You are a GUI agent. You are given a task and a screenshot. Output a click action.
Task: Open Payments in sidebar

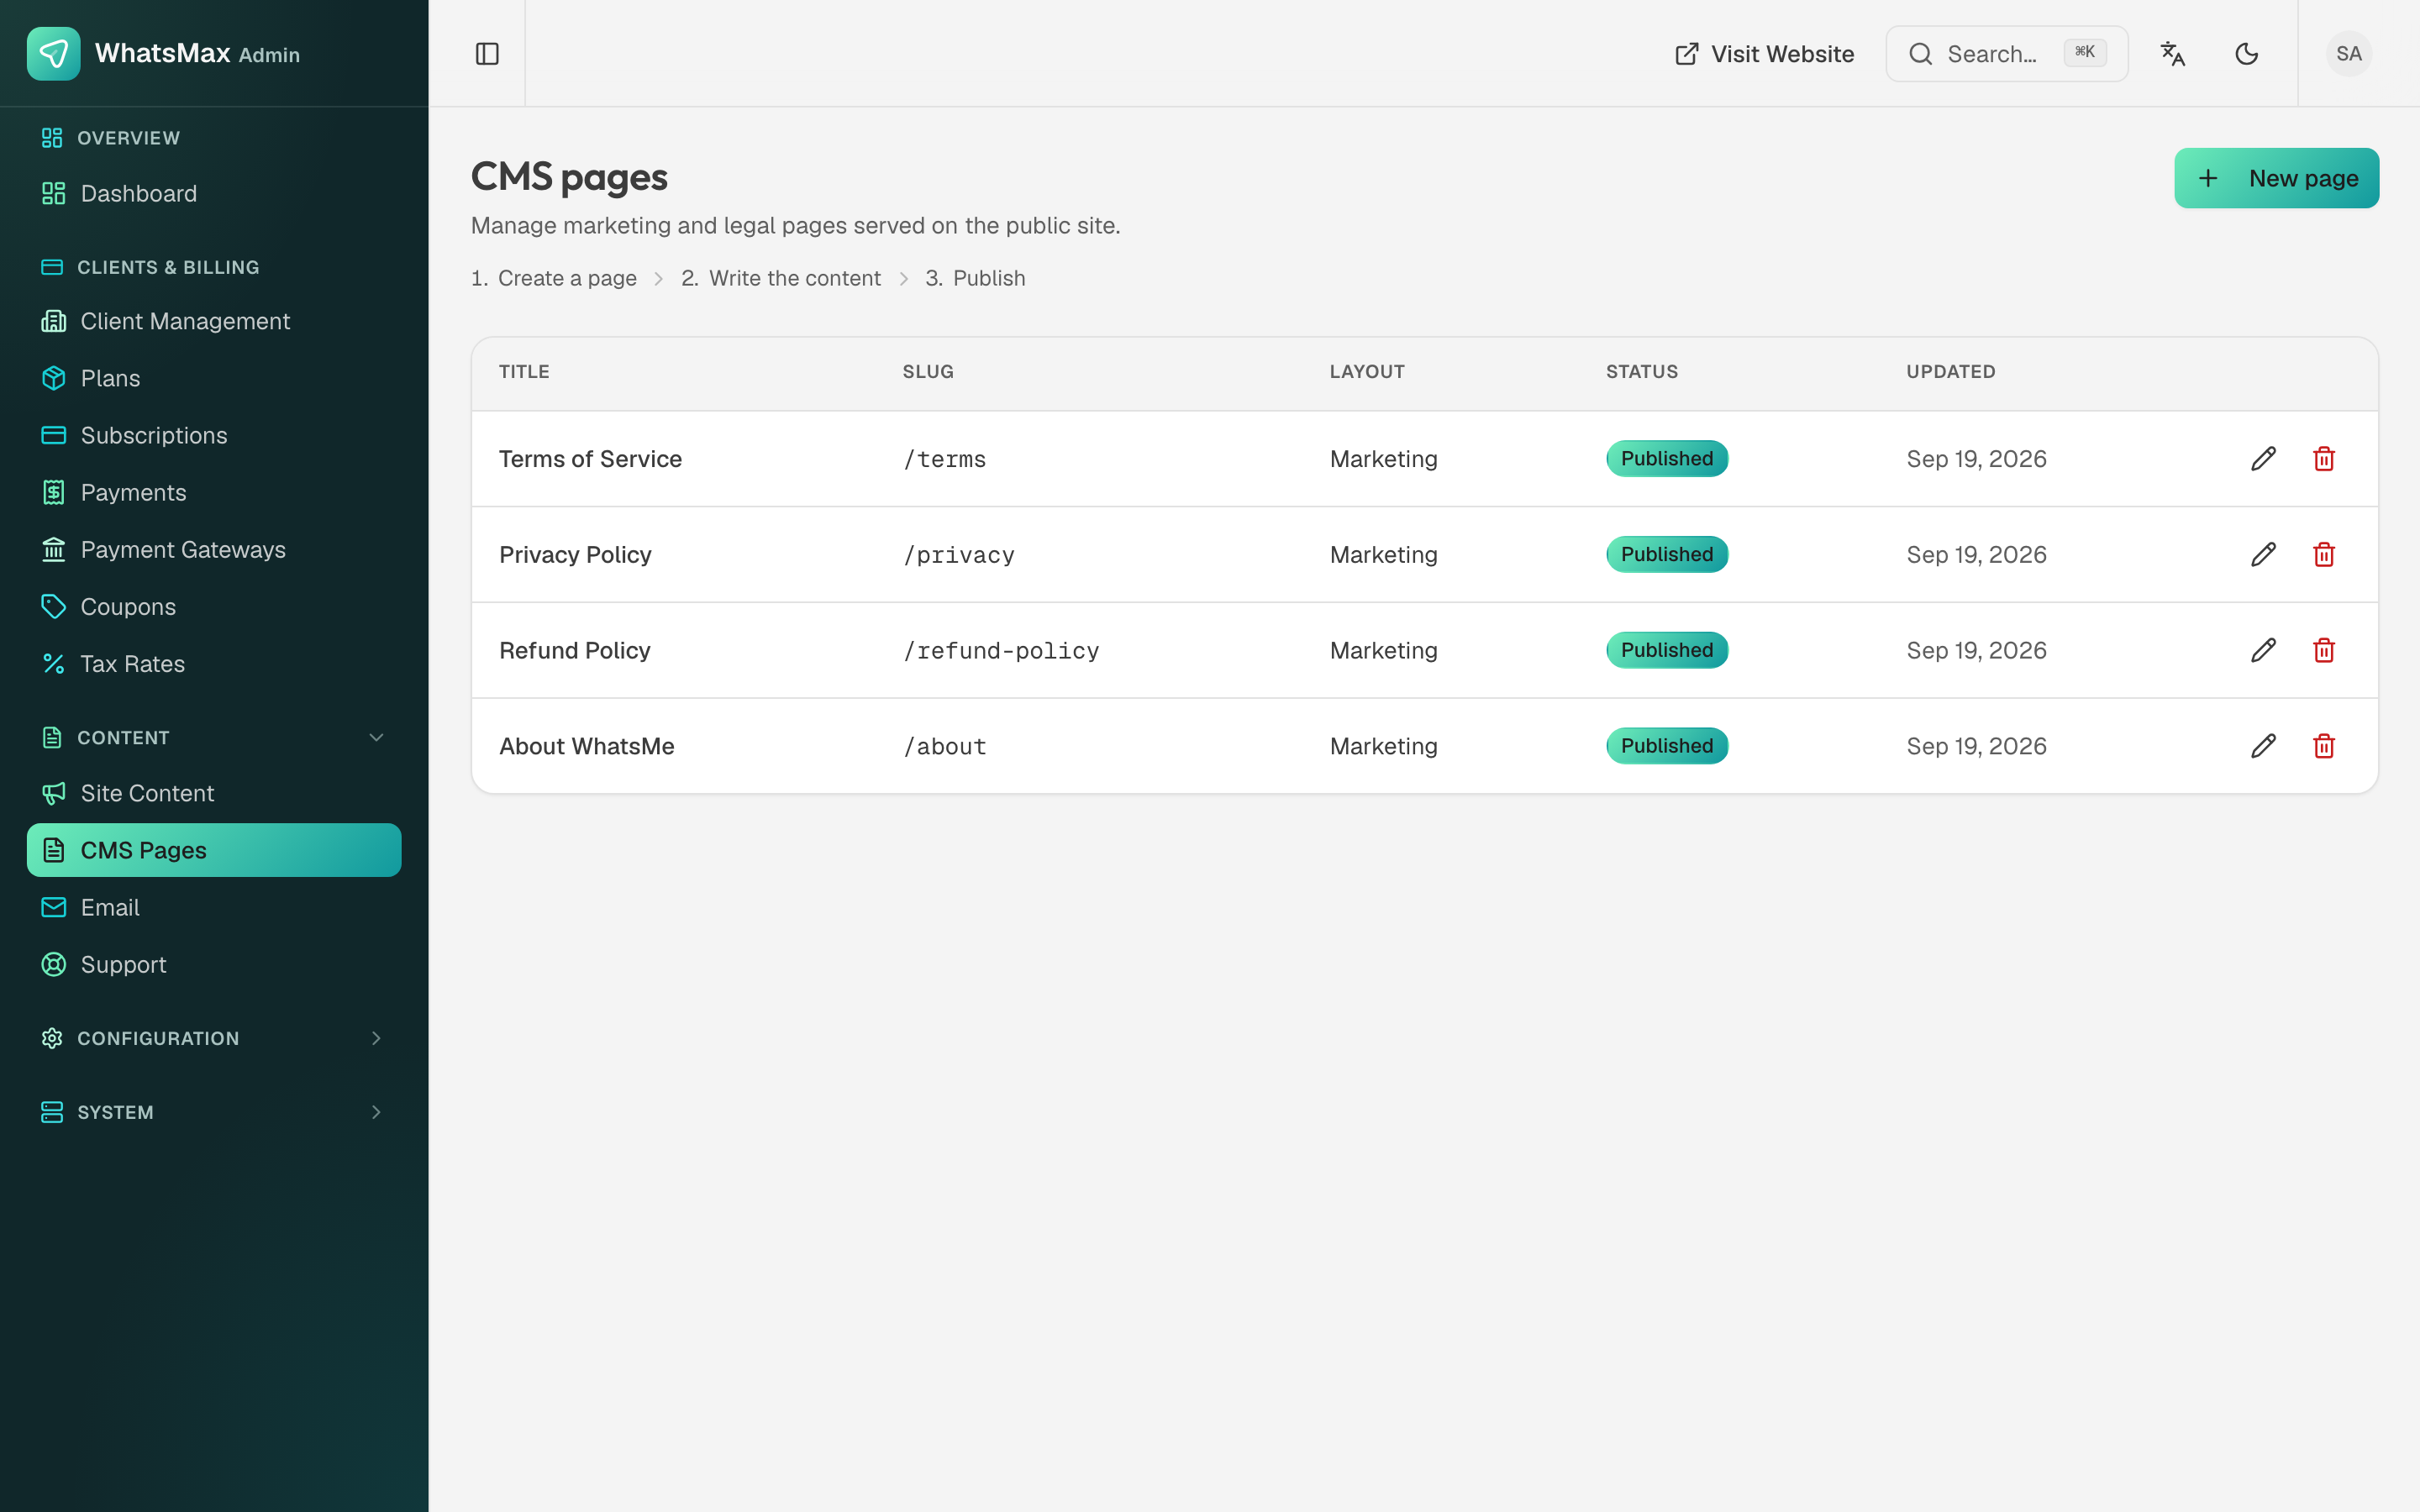pyautogui.click(x=214, y=492)
